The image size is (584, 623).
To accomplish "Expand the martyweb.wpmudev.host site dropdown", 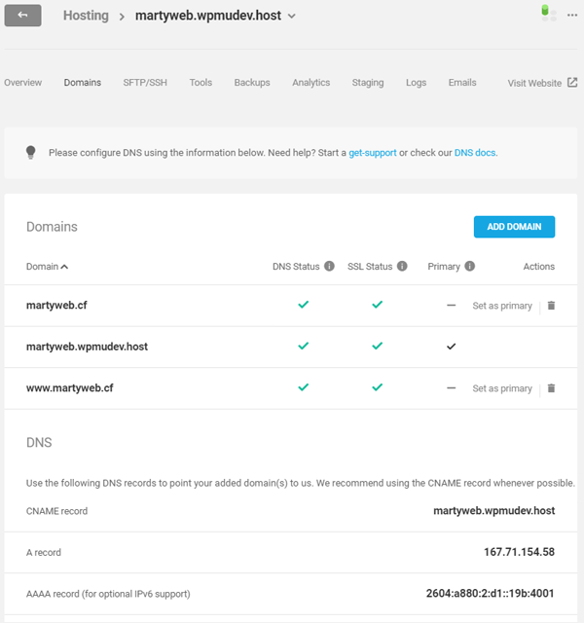I will 292,17.
